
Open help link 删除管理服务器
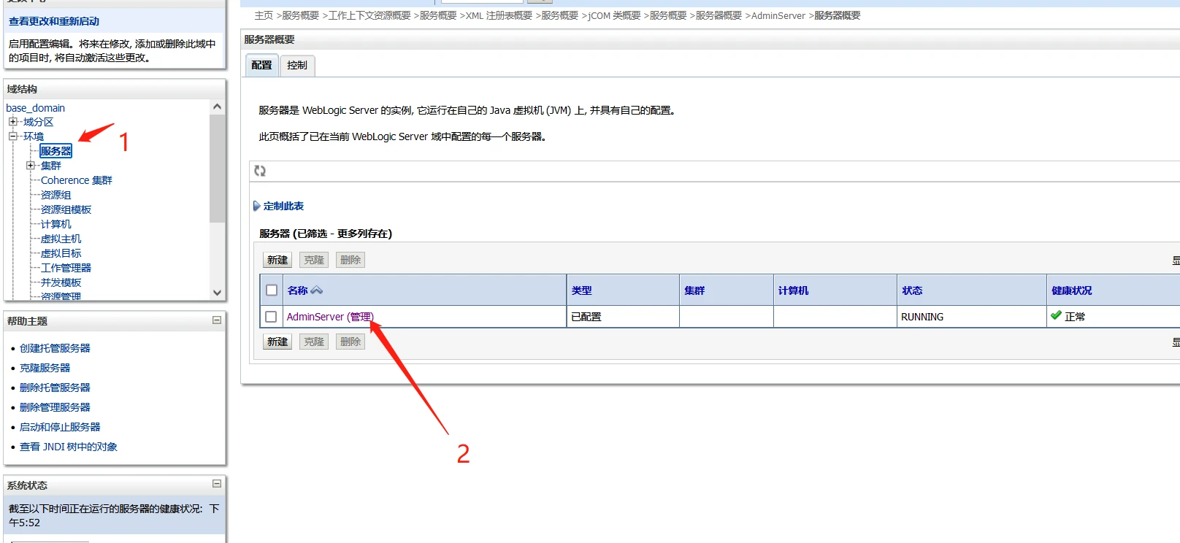pyautogui.click(x=55, y=407)
